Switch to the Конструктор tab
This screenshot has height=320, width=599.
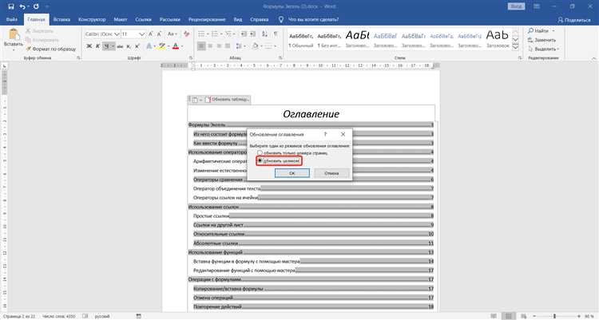pos(92,19)
